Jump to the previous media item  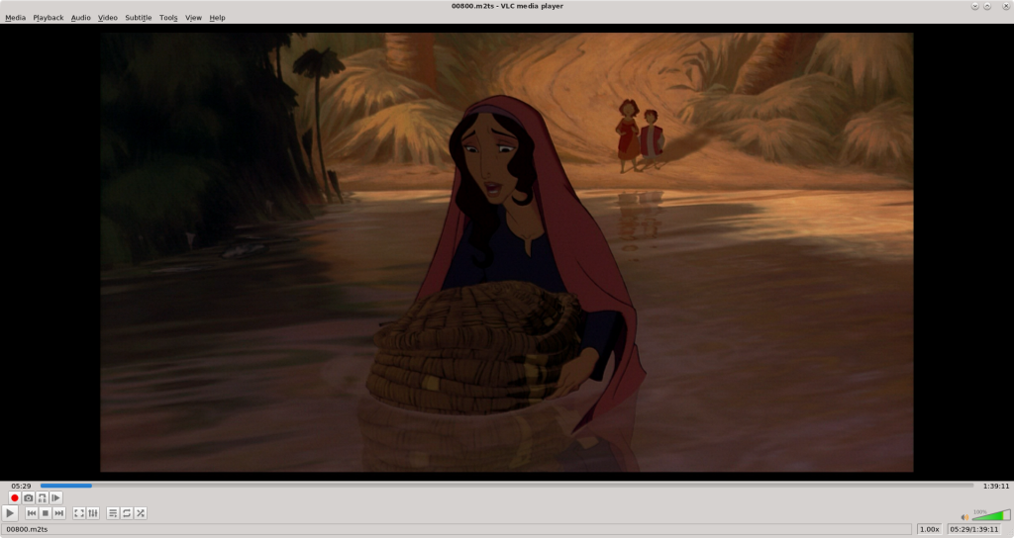click(31, 513)
